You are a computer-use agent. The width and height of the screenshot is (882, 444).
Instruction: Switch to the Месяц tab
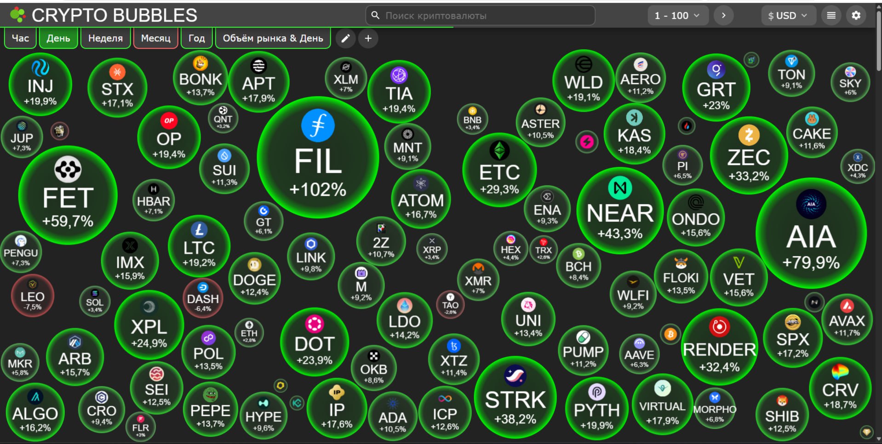click(x=155, y=38)
